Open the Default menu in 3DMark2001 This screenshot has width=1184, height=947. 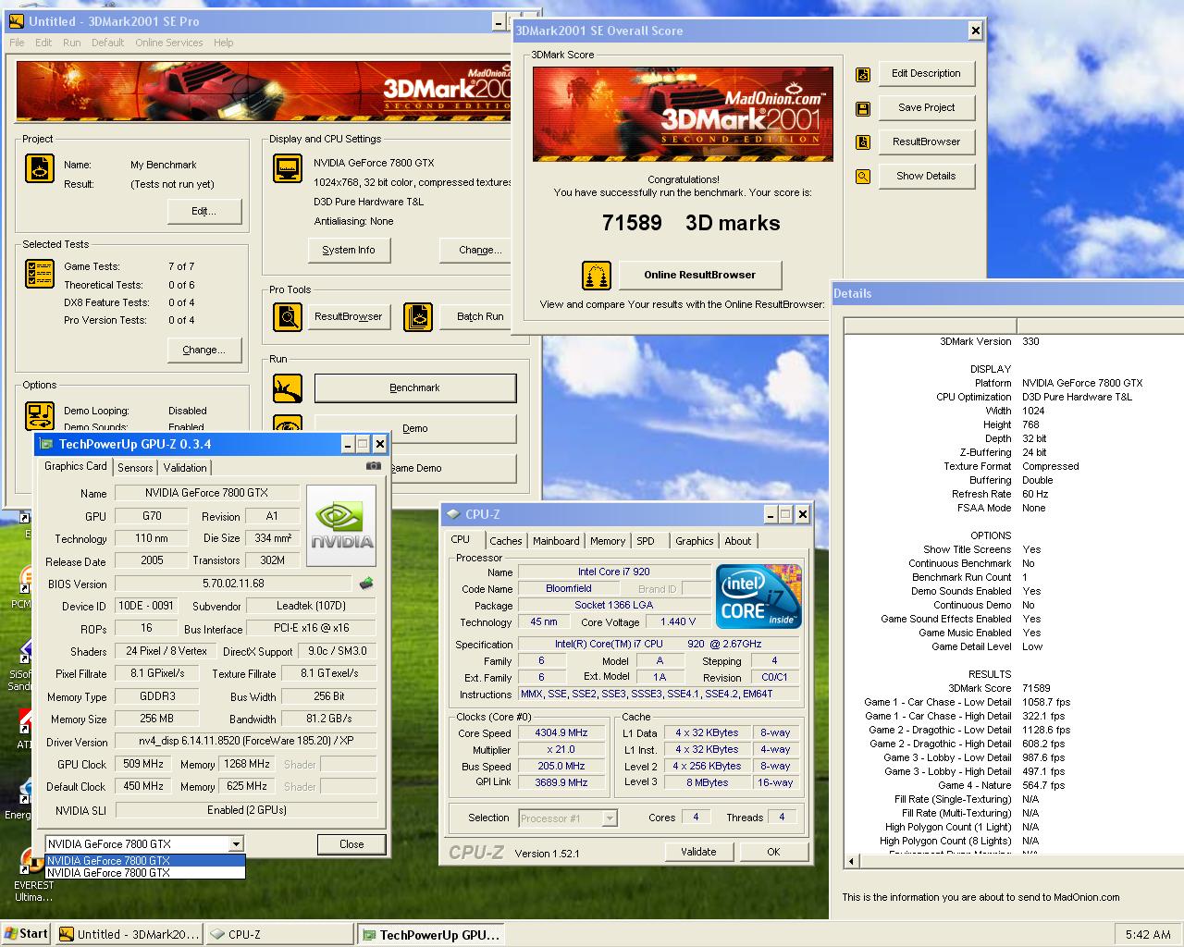107,43
